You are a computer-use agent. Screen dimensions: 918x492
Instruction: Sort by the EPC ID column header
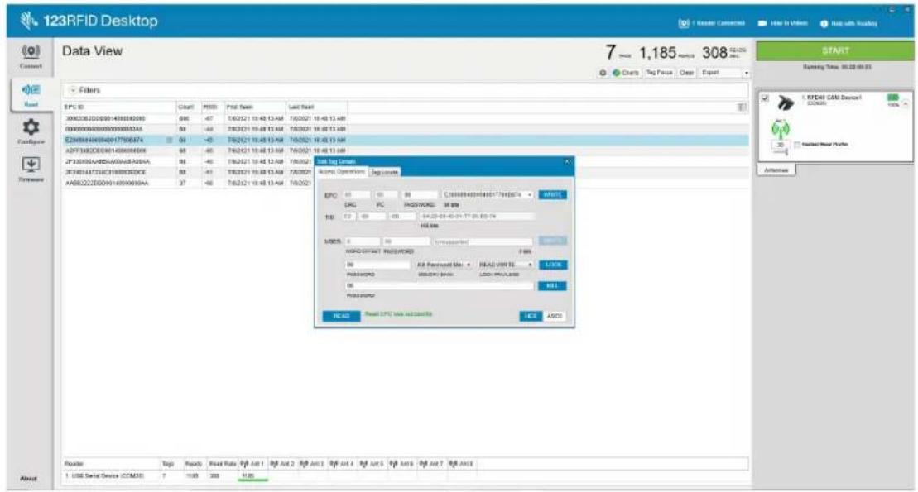pyautogui.click(x=119, y=107)
